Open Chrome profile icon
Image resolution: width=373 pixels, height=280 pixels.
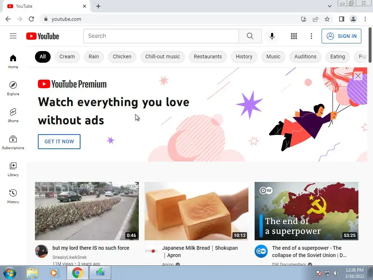[353, 19]
